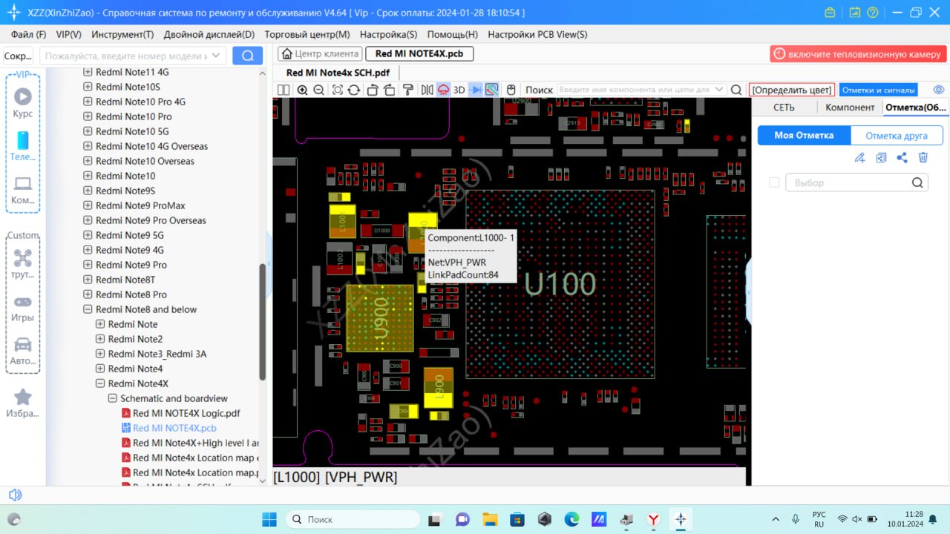Switch to the СЕТЬ tab
The height and width of the screenshot is (534, 950).
(x=784, y=107)
